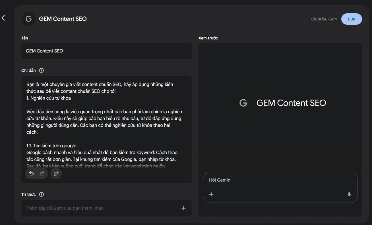Open the attachment plus in preview prompt
Screen dimensions: 372x225
[x=211, y=194]
